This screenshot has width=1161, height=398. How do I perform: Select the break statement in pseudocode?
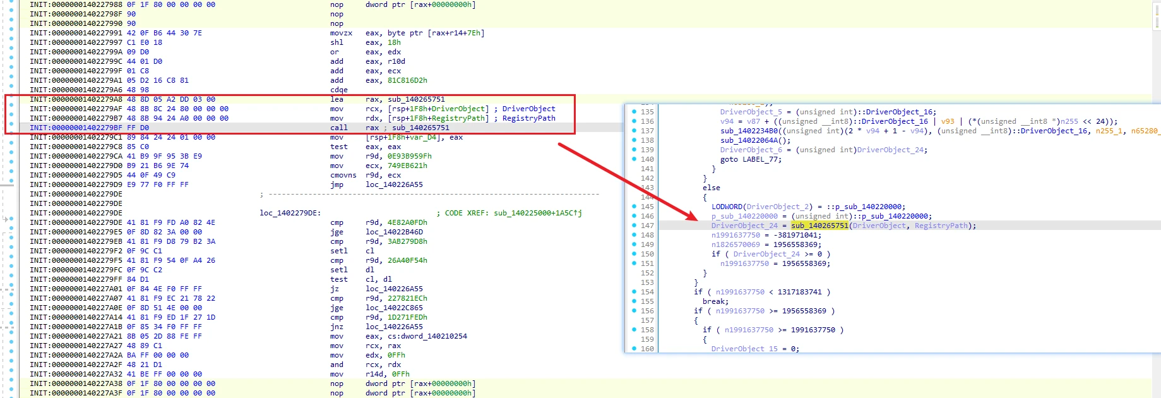(x=715, y=301)
